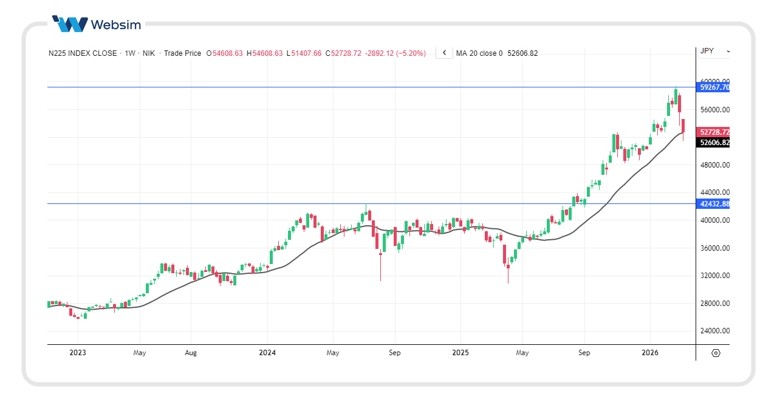This screenshot has height=408, width=777.
Task: Click the black 52606.82 MA value label
Action: tap(714, 143)
